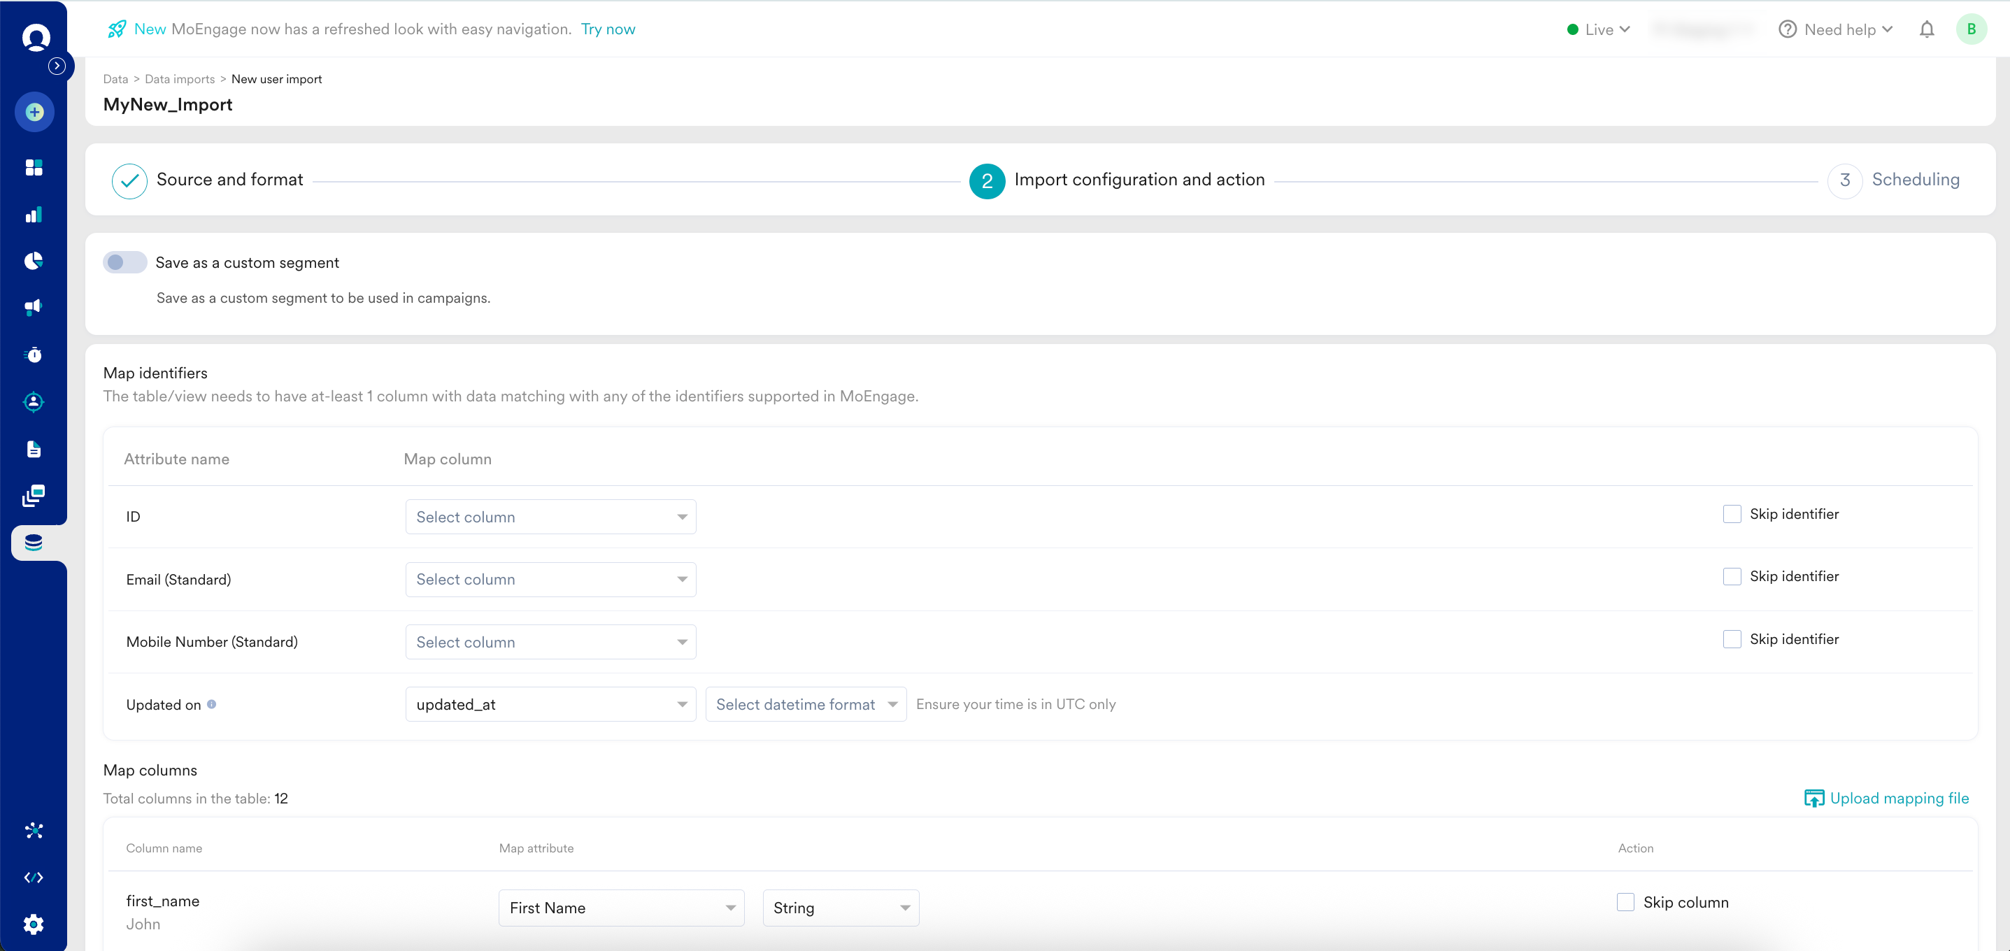Image resolution: width=2010 pixels, height=951 pixels.
Task: Check Skip column for first_name
Action: (x=1625, y=903)
